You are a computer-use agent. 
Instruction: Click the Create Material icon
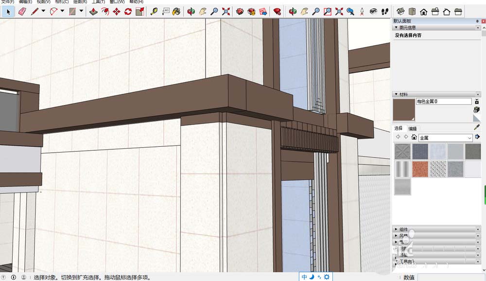[477, 109]
